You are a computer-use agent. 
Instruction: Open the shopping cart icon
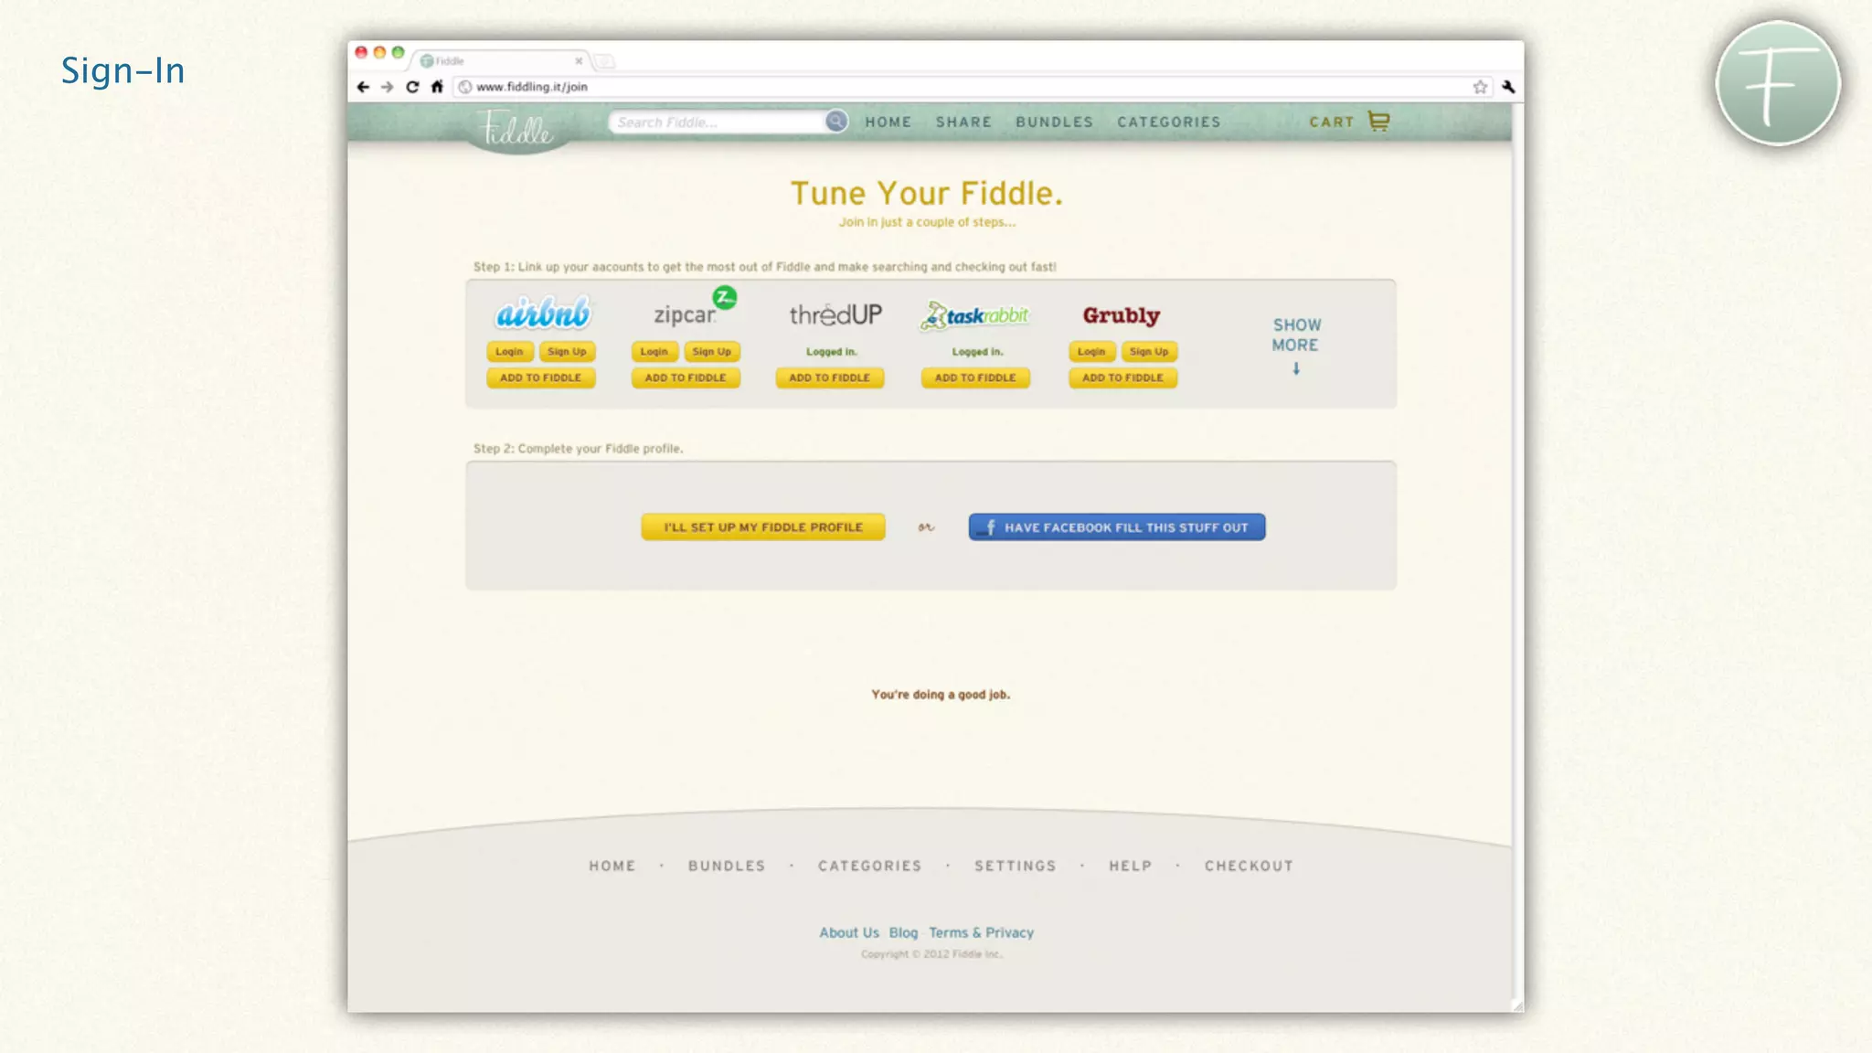tap(1378, 121)
